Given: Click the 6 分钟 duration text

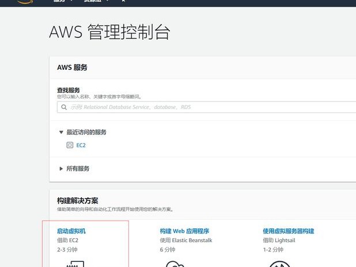Looking at the screenshot, I should click(168, 250).
